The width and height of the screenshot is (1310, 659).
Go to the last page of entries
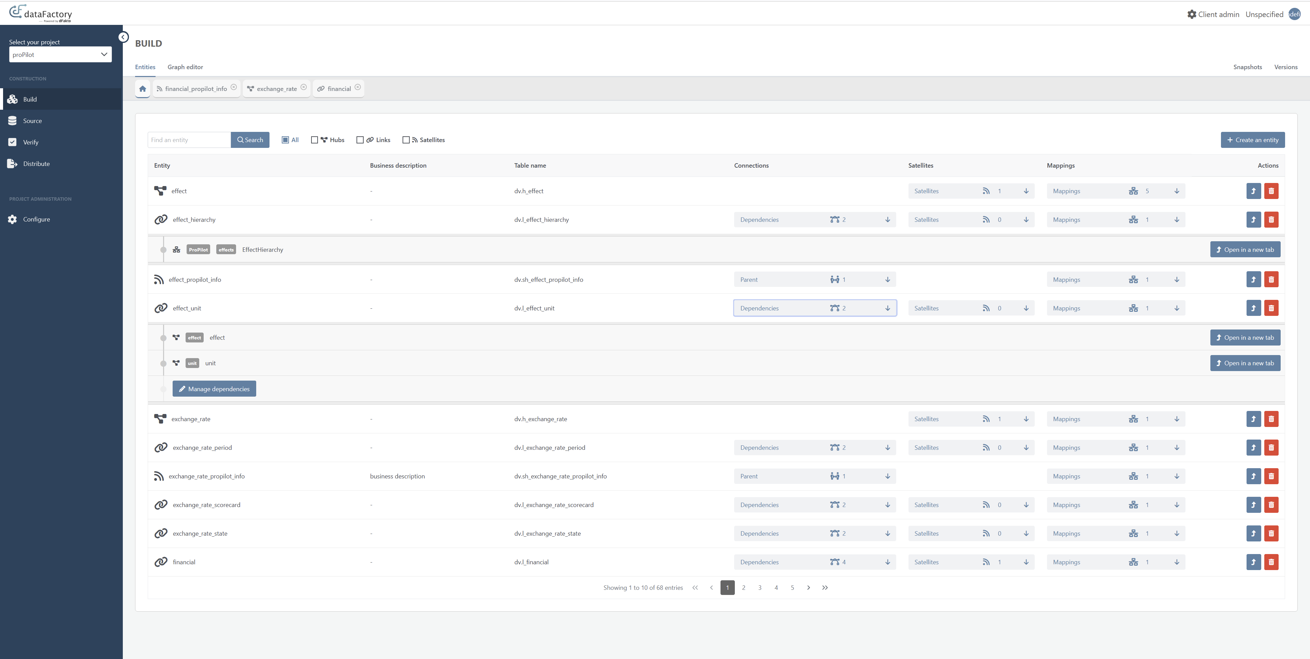pyautogui.click(x=825, y=588)
